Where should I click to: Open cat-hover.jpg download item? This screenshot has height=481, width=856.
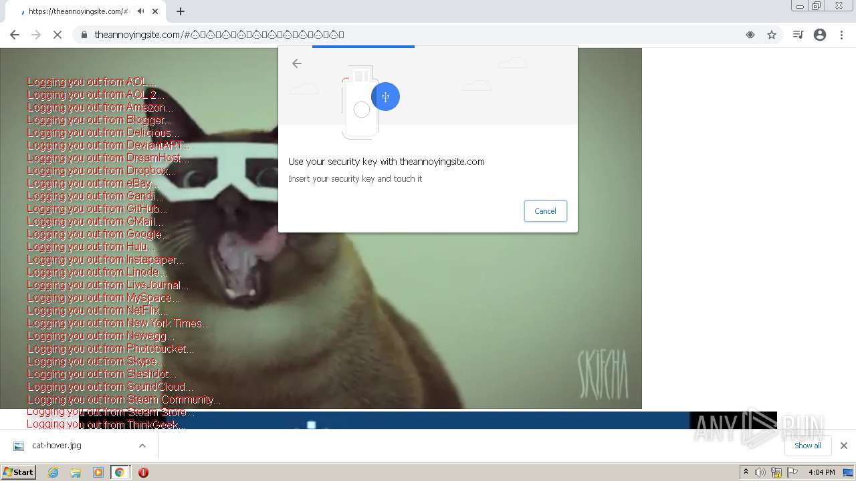(x=57, y=446)
